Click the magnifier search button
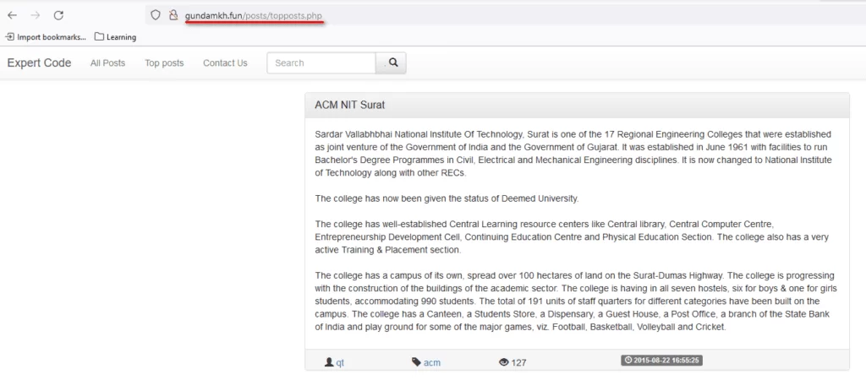 point(392,62)
